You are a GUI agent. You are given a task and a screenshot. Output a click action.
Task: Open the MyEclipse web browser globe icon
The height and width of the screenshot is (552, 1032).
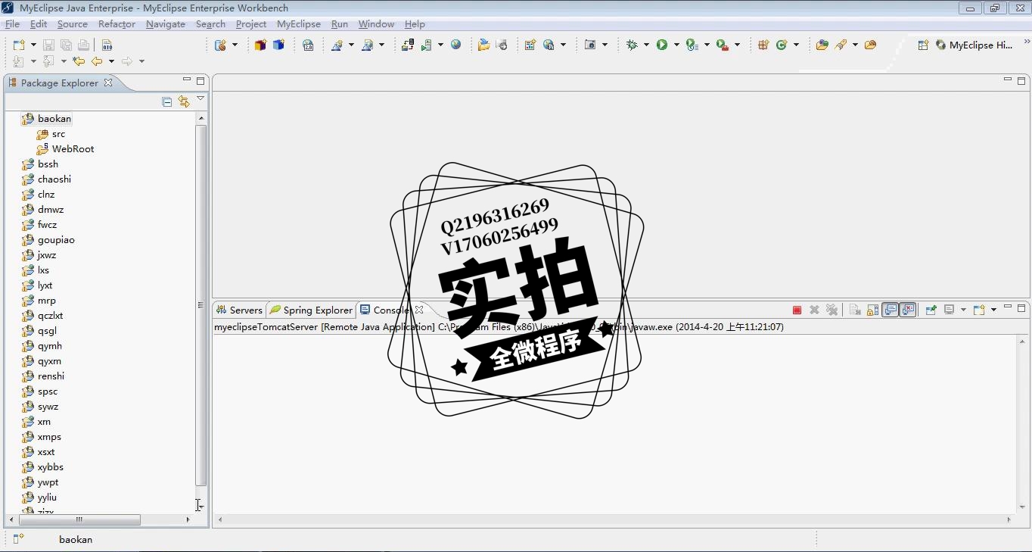coord(455,45)
